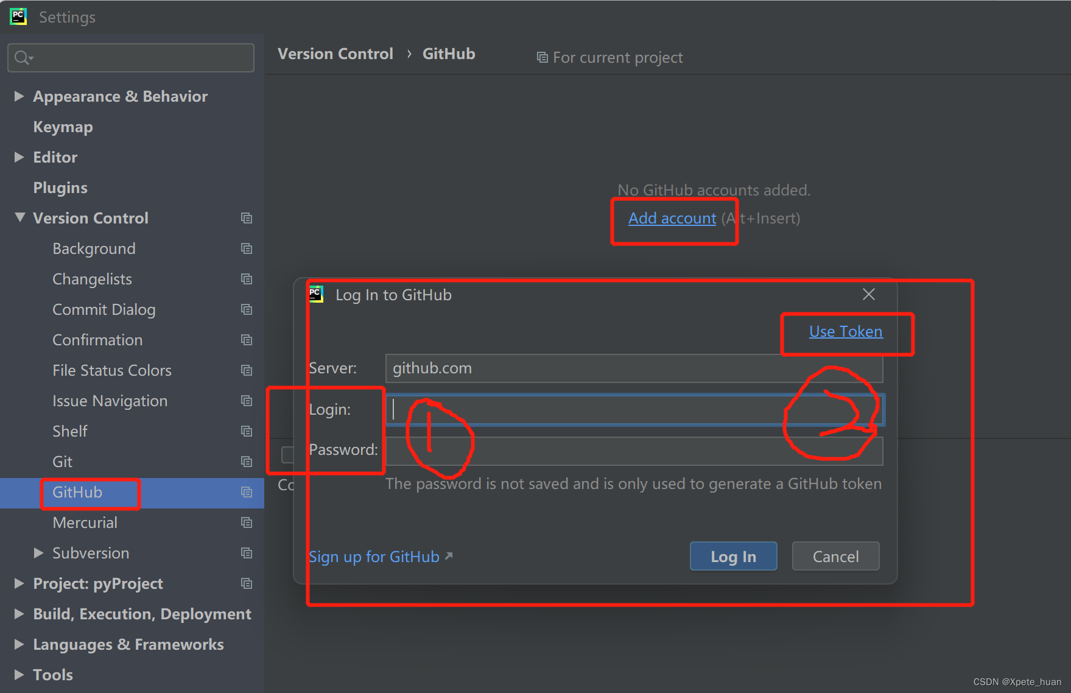Select Confirmation settings
1071x693 pixels.
[97, 340]
